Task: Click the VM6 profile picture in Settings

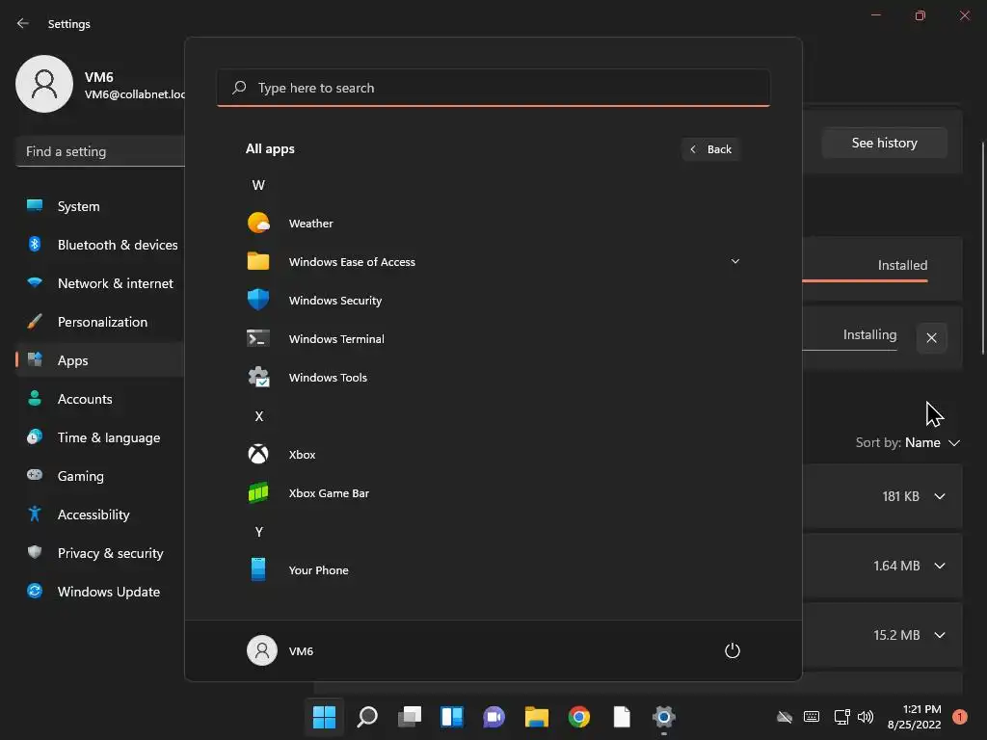Action: tap(44, 84)
